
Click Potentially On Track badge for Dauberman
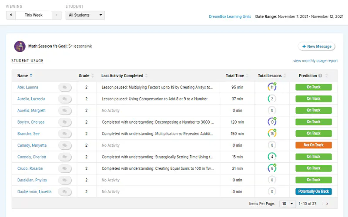click(x=314, y=191)
